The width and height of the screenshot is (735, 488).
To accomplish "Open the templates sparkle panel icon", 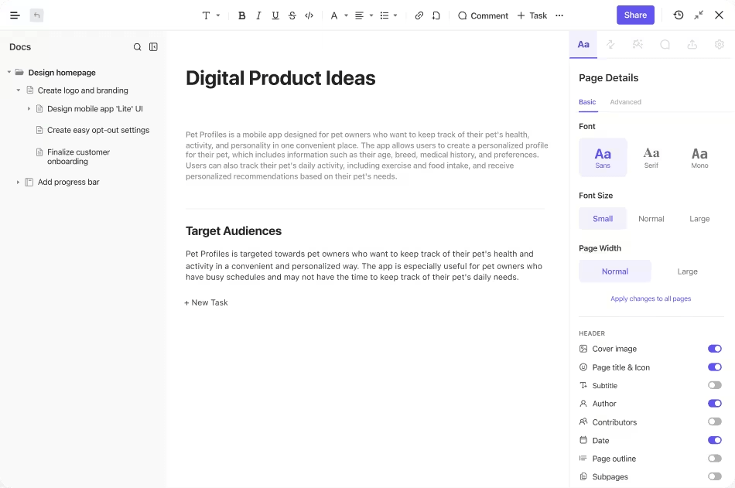I will click(638, 45).
